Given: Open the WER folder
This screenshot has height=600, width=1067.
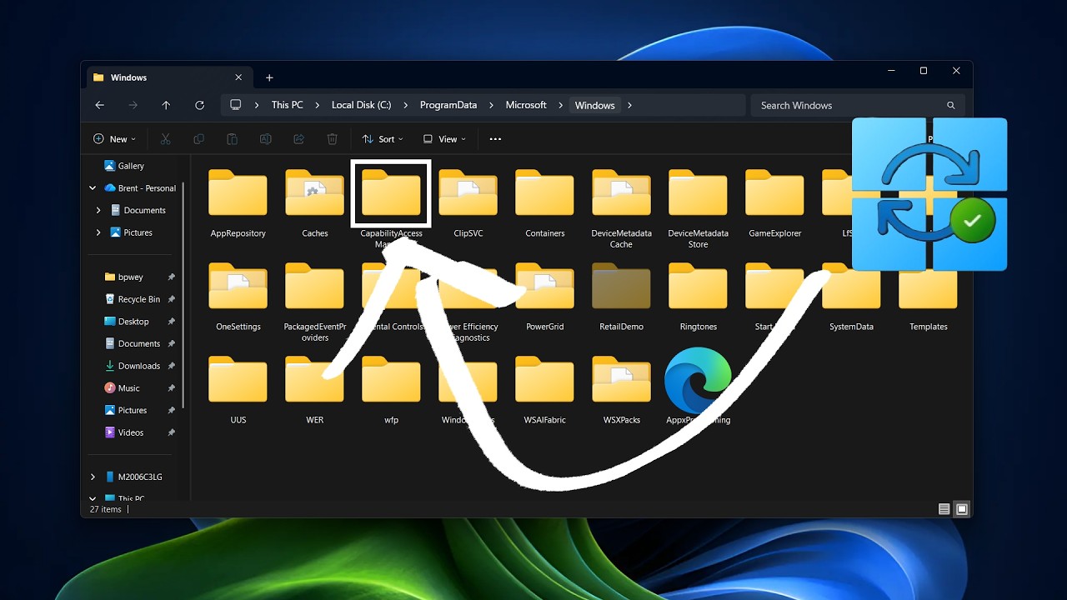Looking at the screenshot, I should (x=314, y=390).
